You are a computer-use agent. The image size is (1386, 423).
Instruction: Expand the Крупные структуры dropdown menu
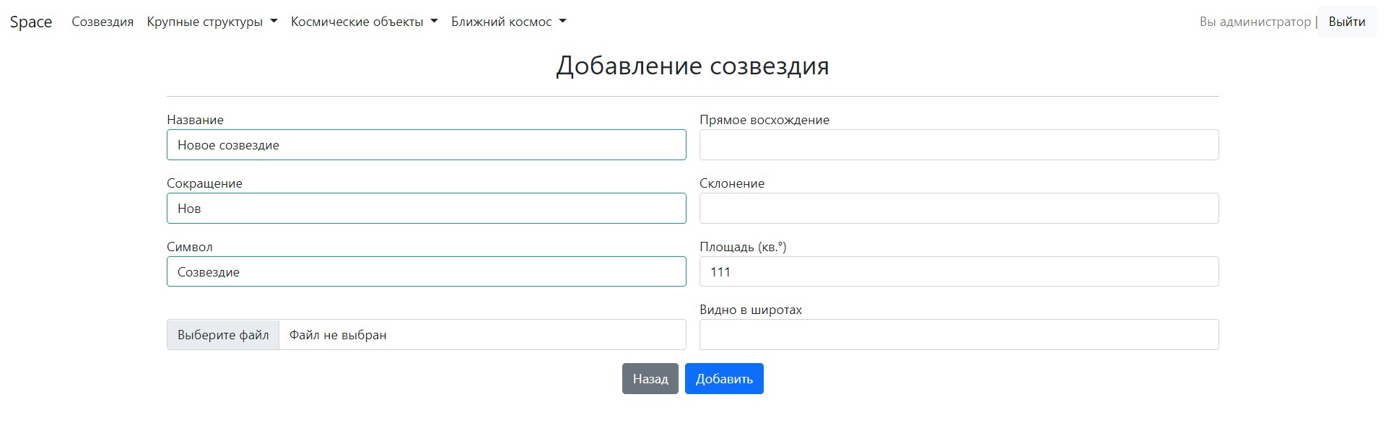coord(212,22)
